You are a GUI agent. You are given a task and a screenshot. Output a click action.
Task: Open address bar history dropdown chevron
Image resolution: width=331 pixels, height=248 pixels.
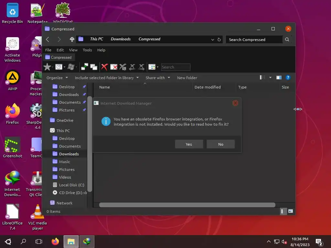(213, 40)
